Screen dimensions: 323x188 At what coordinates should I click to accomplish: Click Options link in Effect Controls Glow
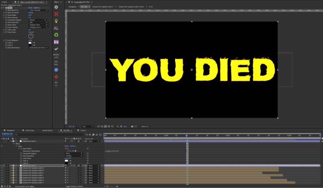point(37,8)
